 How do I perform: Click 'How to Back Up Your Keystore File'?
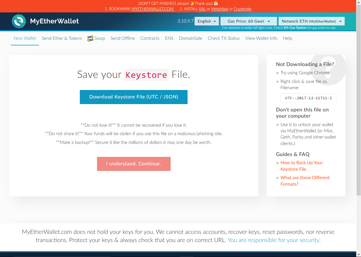(x=301, y=166)
